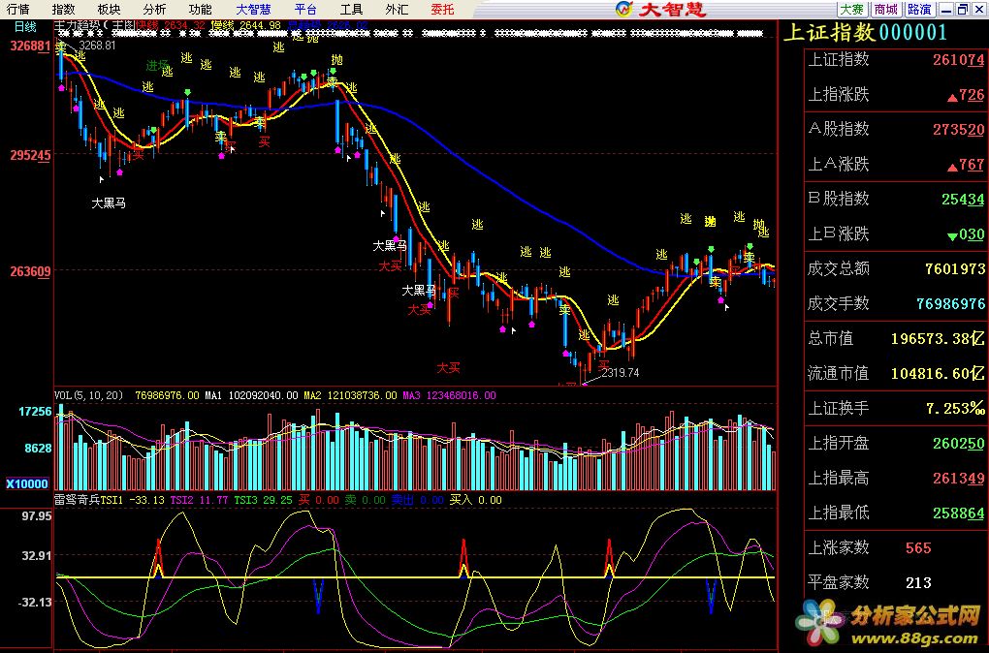Click the 上指最低 row
The width and height of the screenshot is (989, 653).
896,513
